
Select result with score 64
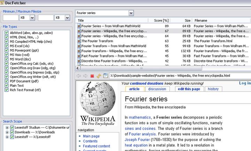[x=163, y=36]
